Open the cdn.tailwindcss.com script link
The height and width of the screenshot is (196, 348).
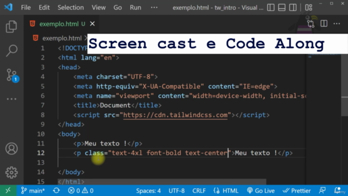coord(175,115)
